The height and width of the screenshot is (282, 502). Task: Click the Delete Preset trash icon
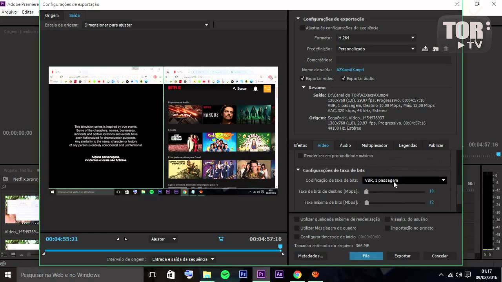(446, 49)
